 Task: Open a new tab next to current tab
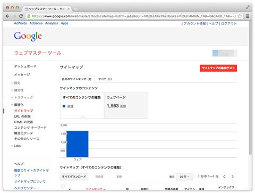[x=75, y=9]
